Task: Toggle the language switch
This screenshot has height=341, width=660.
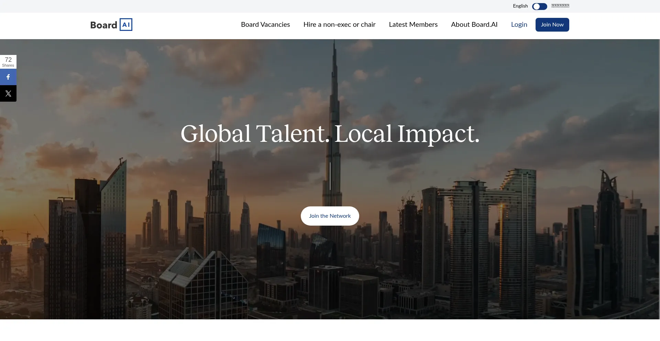Action: [539, 7]
